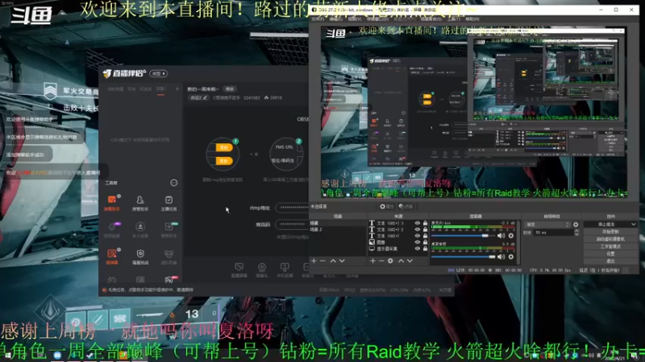Viewport: 645px width, 362px height.
Task: Move source up with arrow under 来源 list
Action: [x=401, y=261]
